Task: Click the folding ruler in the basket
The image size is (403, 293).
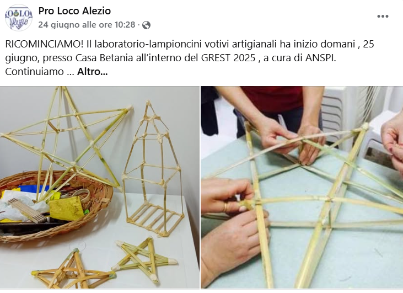Action: [x=27, y=210]
